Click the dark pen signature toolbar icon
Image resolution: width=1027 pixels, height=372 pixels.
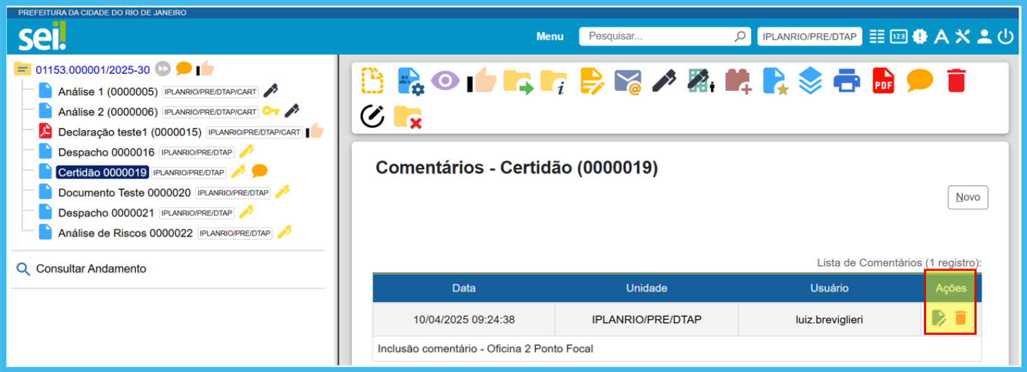pyautogui.click(x=663, y=81)
